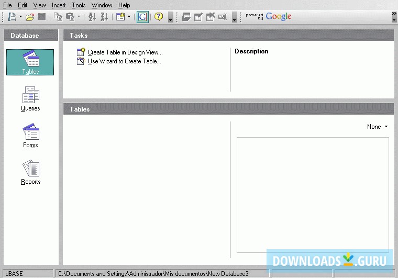The width and height of the screenshot is (398, 278).
Task: Click the Delete table icon
Action: (211, 17)
